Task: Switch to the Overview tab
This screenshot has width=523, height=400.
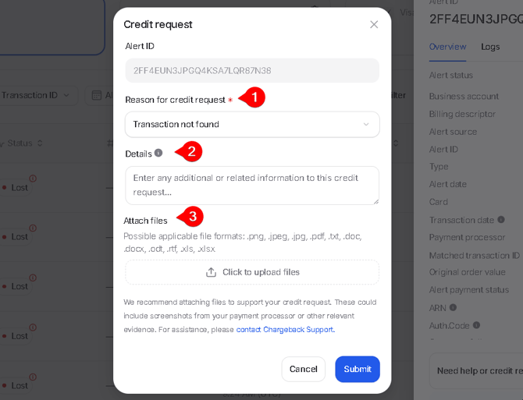Action: click(447, 47)
